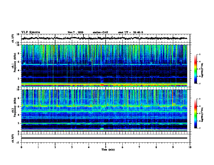Click the "ch.1(V)" waveform axis label
The height and width of the screenshot is (165, 214).
13,38
